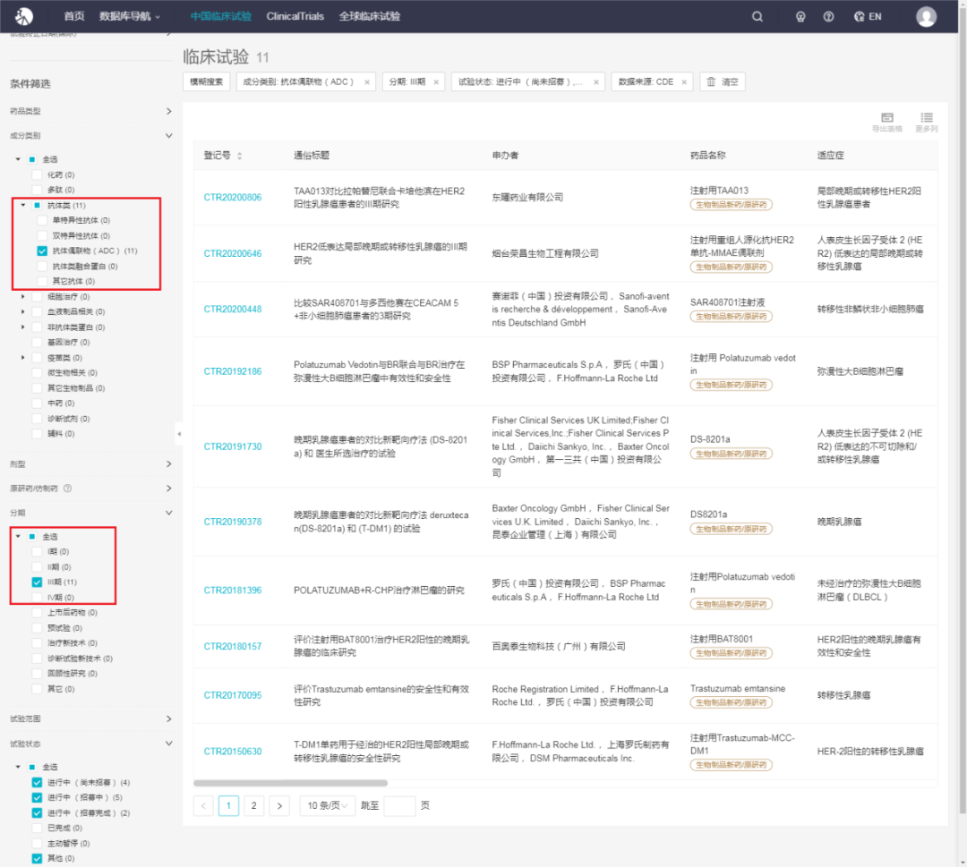Uncheck 进行中（尚未招募）status checkbox
967x867 pixels.
(37, 782)
